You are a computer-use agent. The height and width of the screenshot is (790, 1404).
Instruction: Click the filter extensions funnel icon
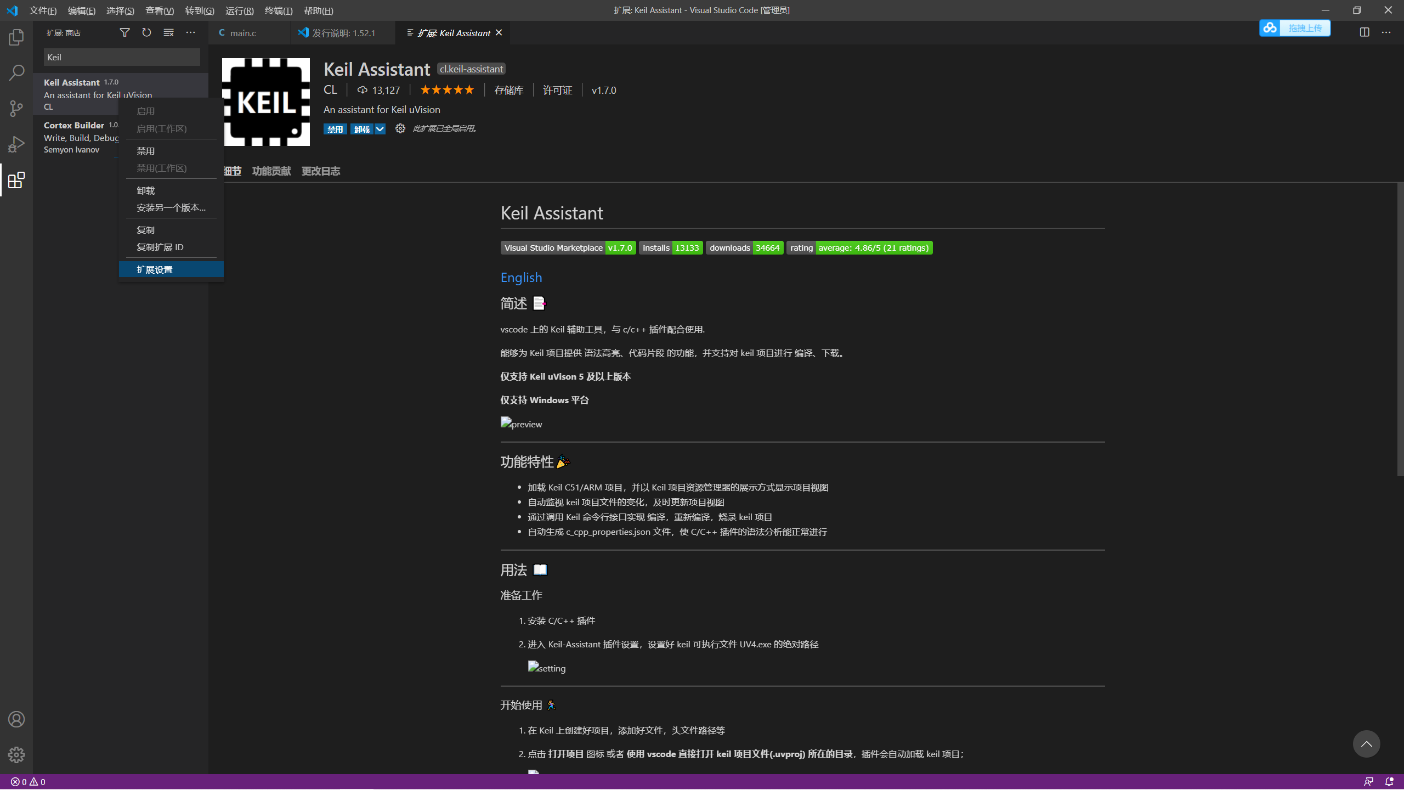coord(124,33)
